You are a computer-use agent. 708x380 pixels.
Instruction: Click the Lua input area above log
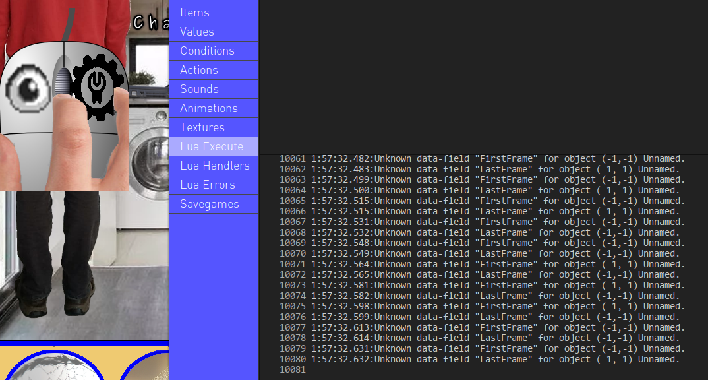tap(483, 77)
